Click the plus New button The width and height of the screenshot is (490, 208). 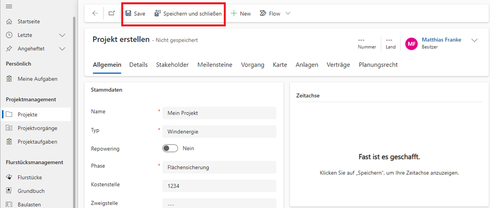click(241, 13)
